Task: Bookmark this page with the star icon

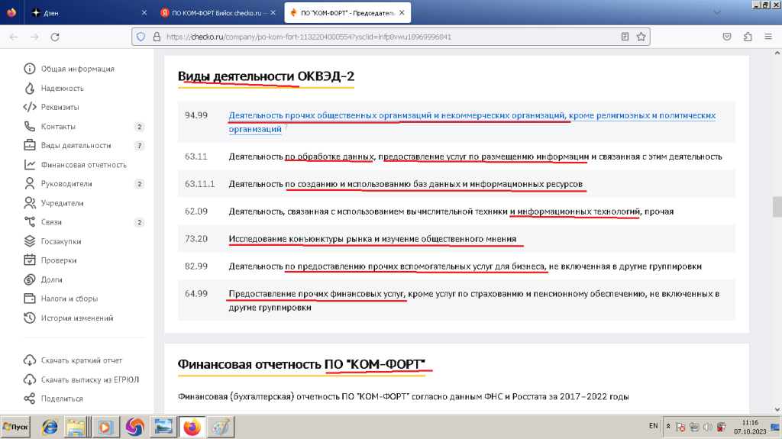Action: click(x=642, y=36)
